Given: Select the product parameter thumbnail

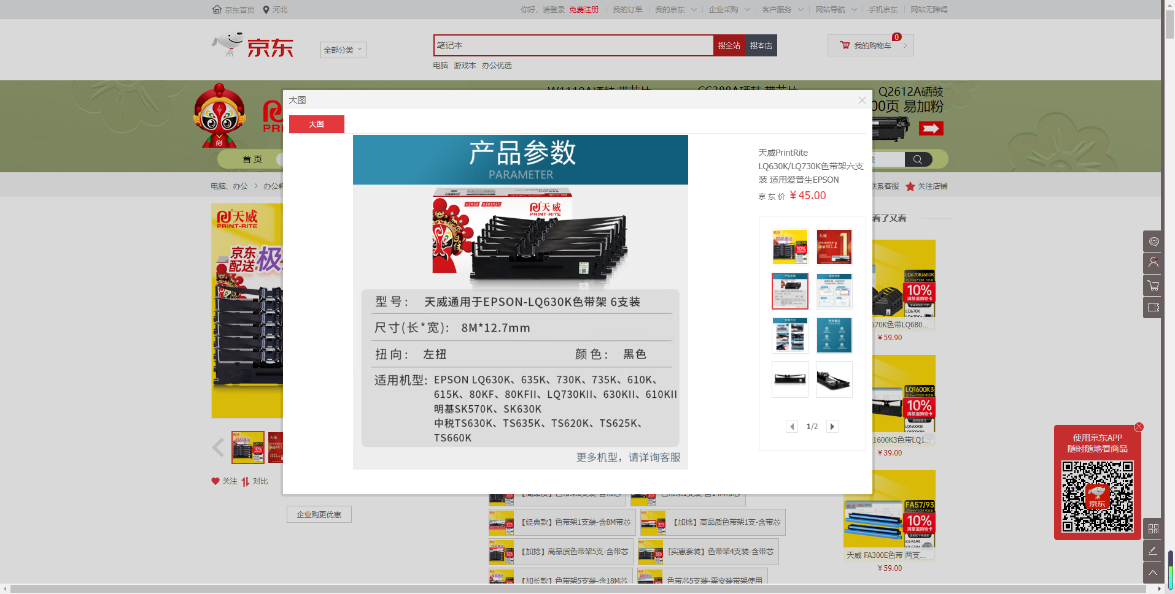Looking at the screenshot, I should [790, 291].
